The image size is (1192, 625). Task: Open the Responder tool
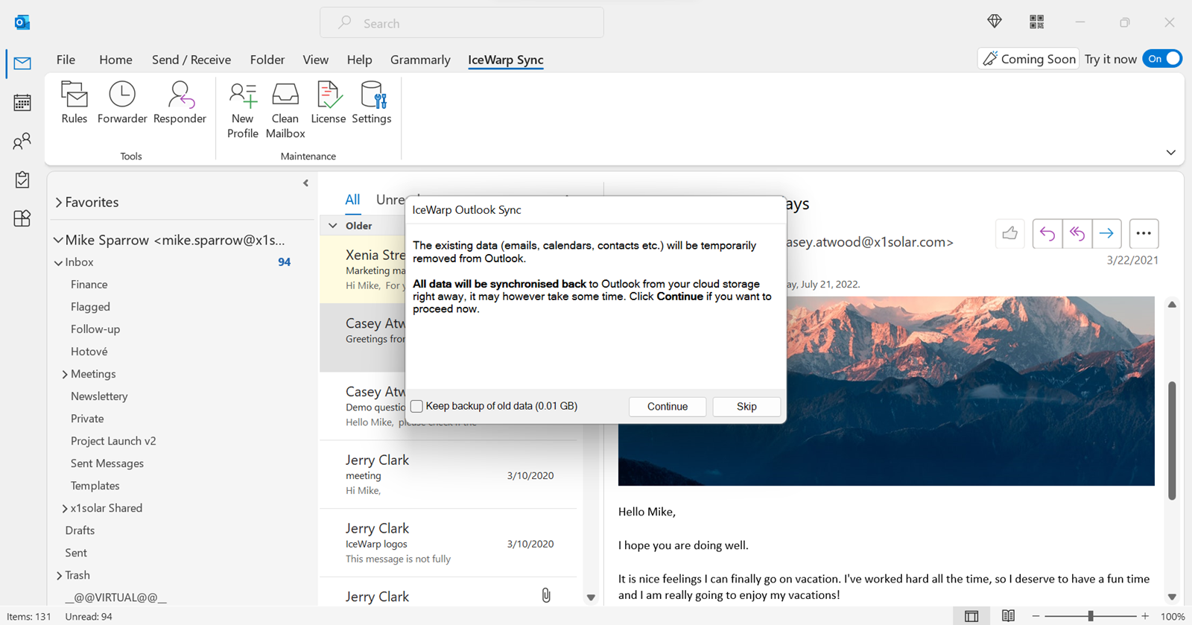pos(180,103)
